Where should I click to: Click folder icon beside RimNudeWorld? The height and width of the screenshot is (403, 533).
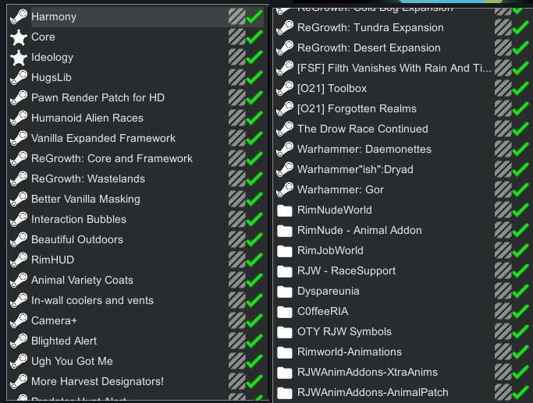(x=285, y=210)
